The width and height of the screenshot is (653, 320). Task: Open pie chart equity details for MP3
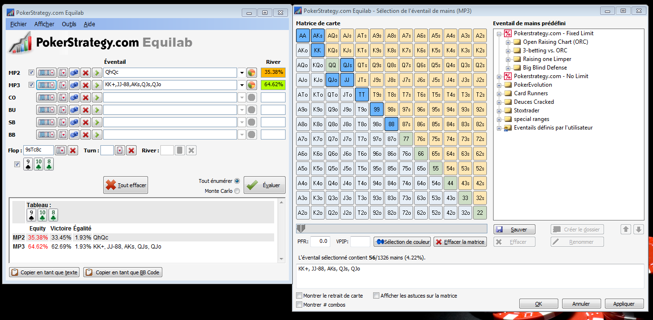(x=252, y=85)
